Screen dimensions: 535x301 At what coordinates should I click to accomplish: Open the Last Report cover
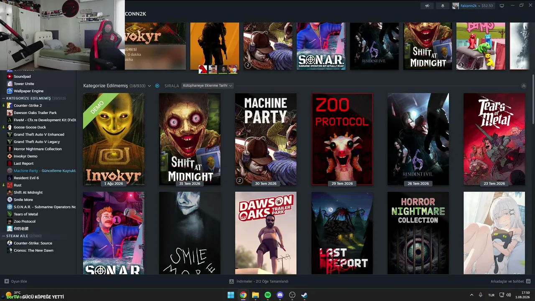pos(342,233)
